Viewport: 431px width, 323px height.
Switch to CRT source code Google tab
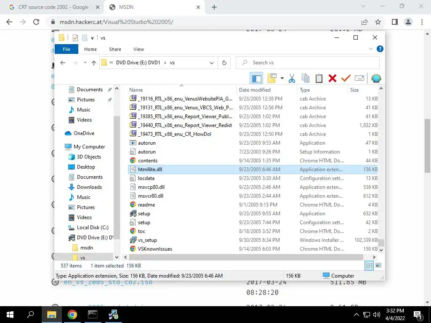54,7
